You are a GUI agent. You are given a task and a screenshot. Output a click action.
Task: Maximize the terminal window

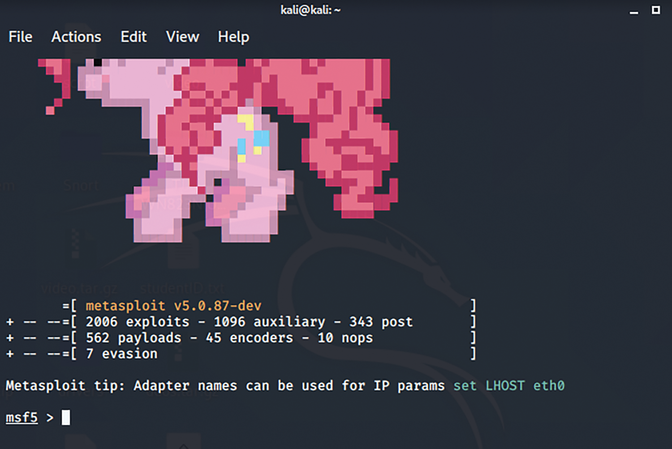pyautogui.click(x=656, y=10)
